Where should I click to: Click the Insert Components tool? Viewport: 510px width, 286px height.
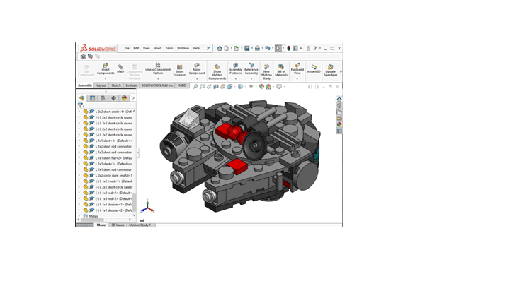click(106, 69)
